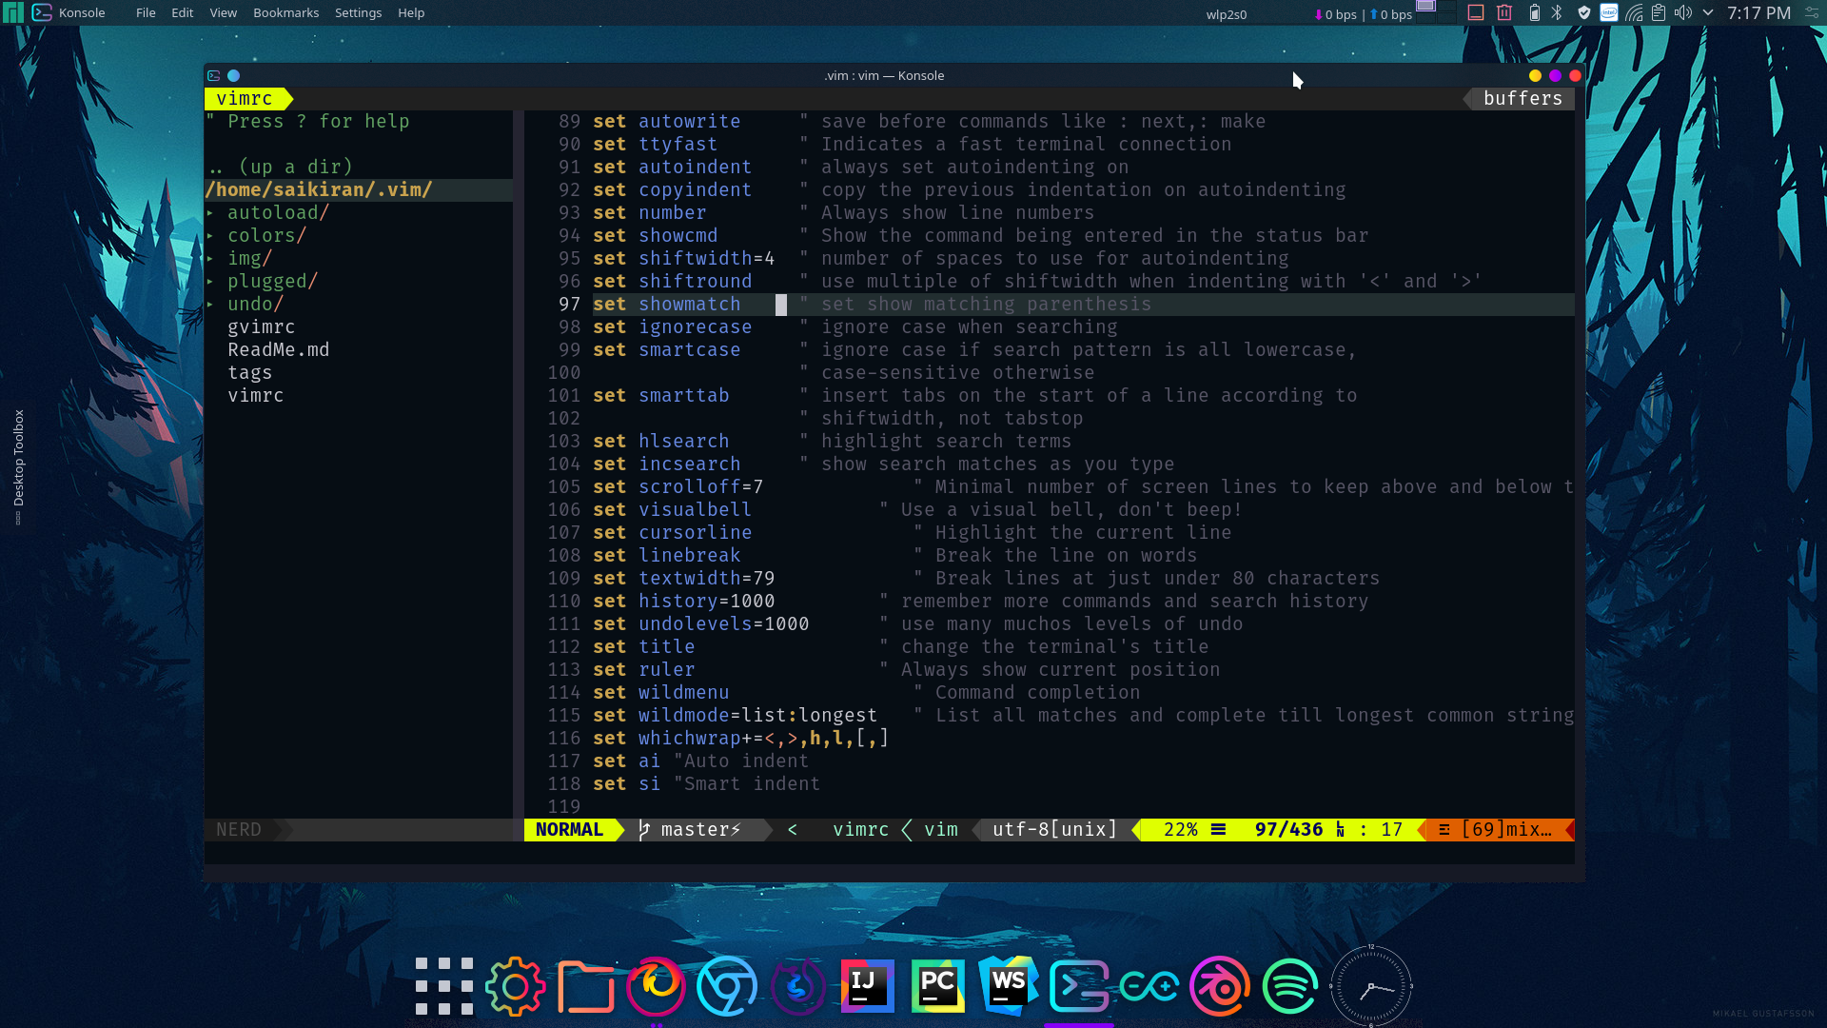The height and width of the screenshot is (1028, 1827).
Task: Switch to first virtual desktop in pager
Action: 1425,7
